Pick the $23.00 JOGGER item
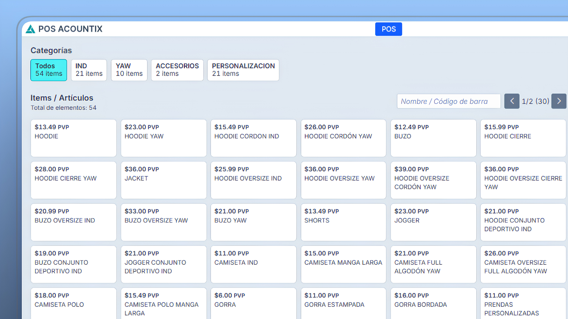 tap(433, 222)
